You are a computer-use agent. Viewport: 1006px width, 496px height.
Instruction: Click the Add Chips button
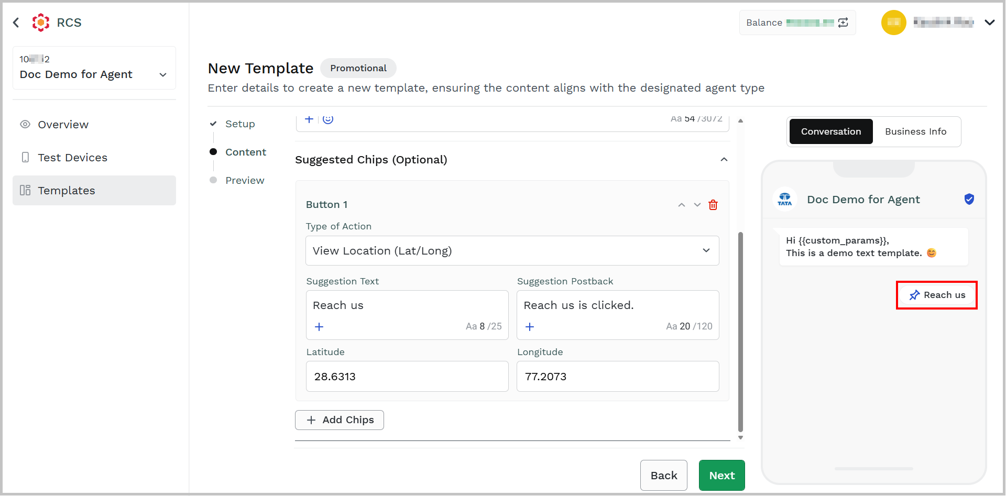(x=340, y=420)
